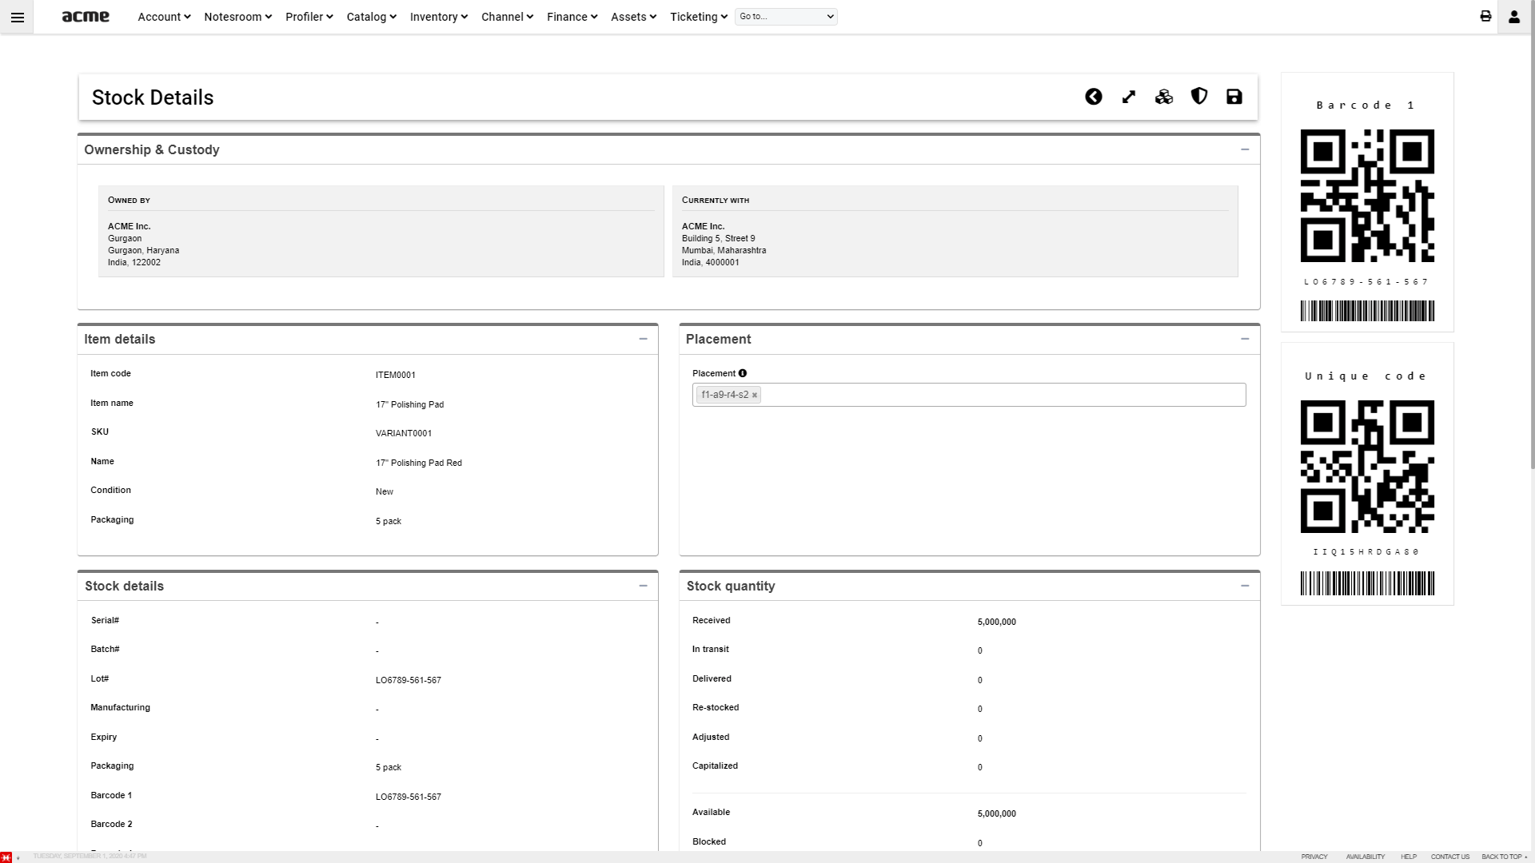Click the Barcode 1 value in Stock details
This screenshot has width=1535, height=863.
(409, 797)
